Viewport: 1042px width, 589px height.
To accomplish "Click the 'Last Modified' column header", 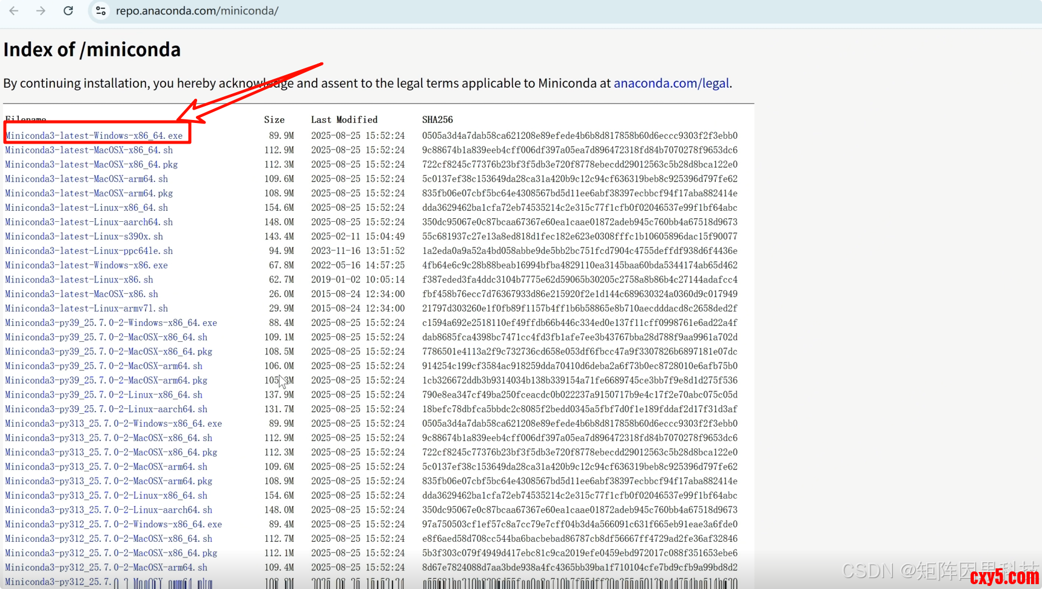I will 345,120.
